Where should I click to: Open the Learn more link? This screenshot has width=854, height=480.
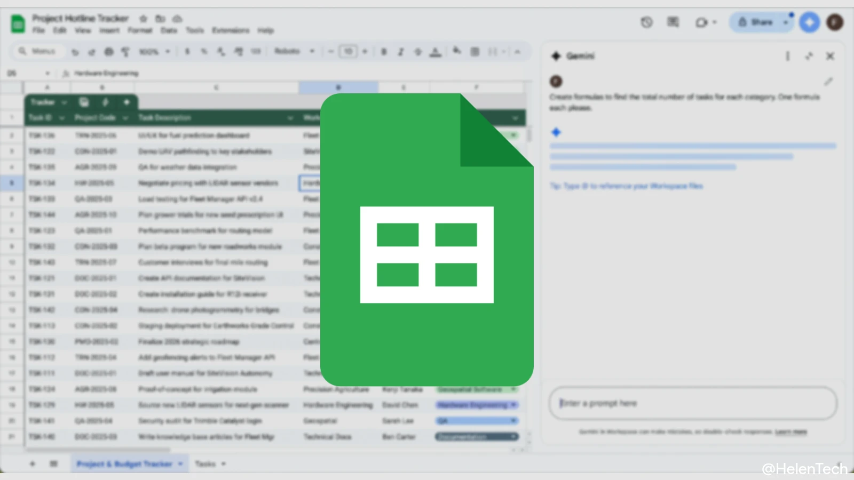(791, 431)
